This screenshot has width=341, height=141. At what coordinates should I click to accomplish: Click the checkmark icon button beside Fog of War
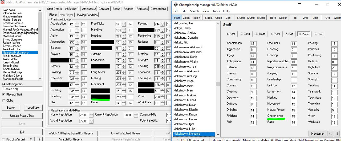31,139
